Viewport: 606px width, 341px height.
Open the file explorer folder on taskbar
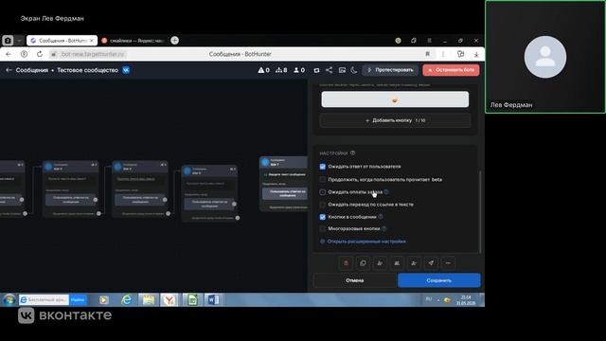click(148, 299)
